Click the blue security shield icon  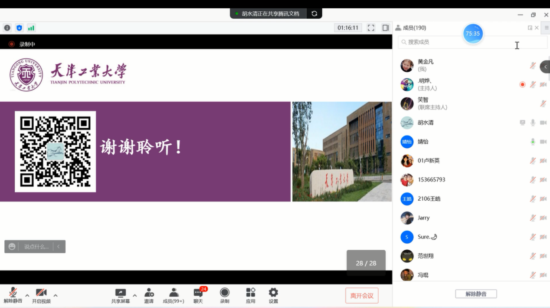click(x=19, y=28)
